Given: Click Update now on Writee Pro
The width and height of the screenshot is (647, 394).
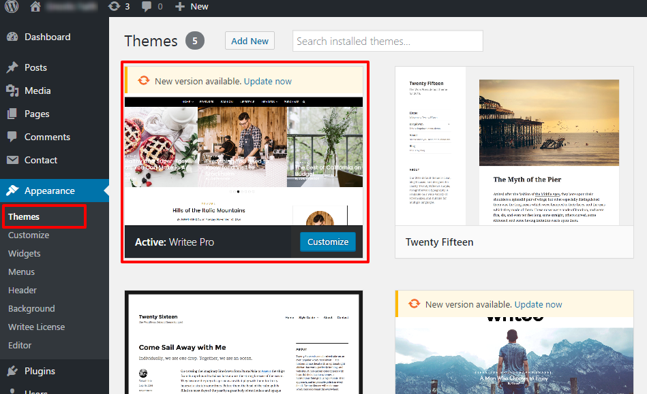Looking at the screenshot, I should point(268,81).
